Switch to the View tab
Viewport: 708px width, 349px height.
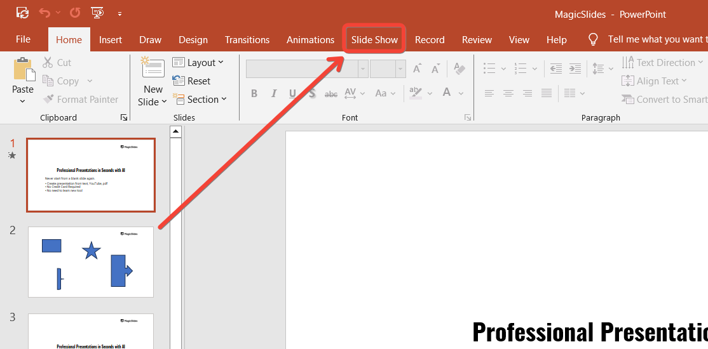[x=519, y=40]
